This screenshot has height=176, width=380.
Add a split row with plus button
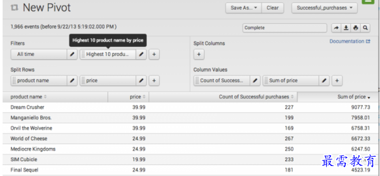(x=154, y=81)
